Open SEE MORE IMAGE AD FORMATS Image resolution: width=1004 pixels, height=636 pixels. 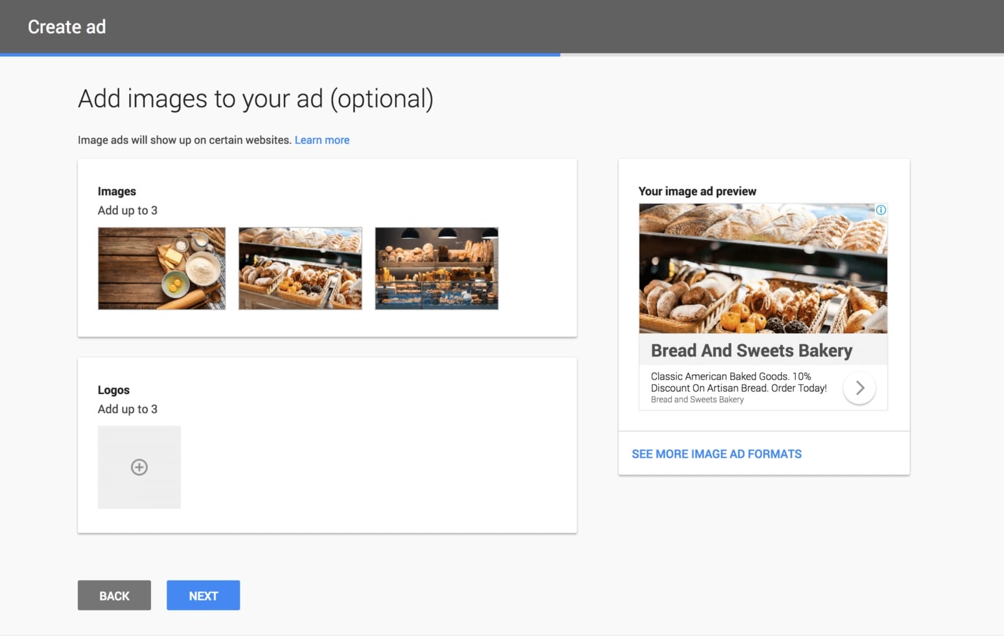pyautogui.click(x=716, y=454)
